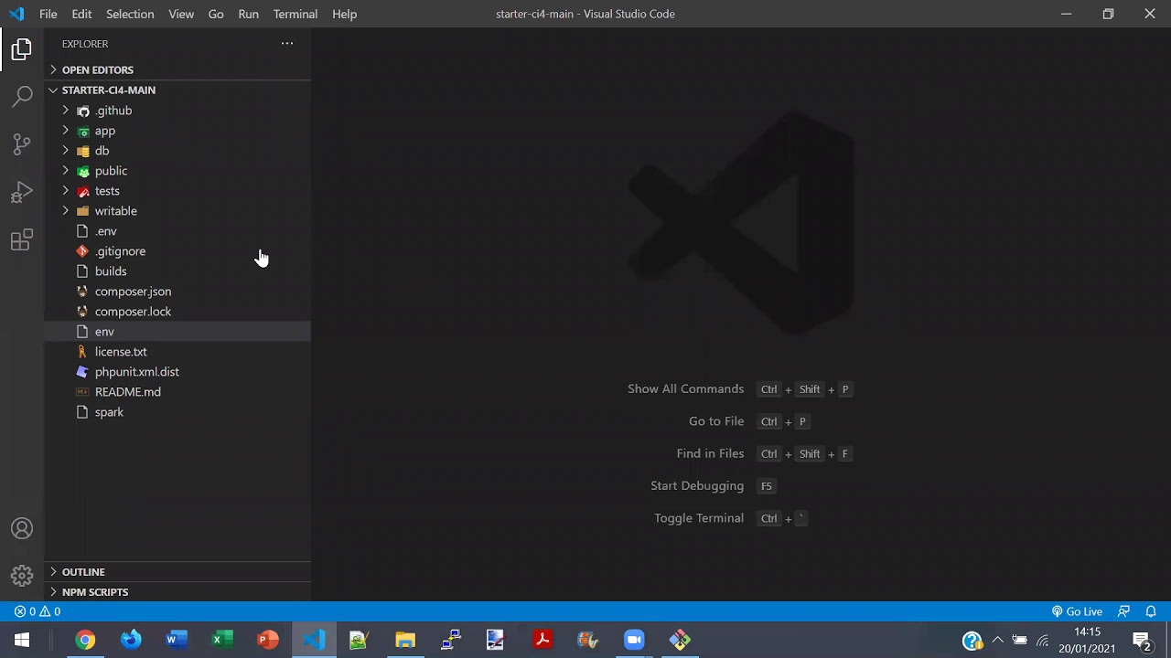Open Windows action center notifications
Viewport: 1171px width, 658px height.
pos(1142,640)
